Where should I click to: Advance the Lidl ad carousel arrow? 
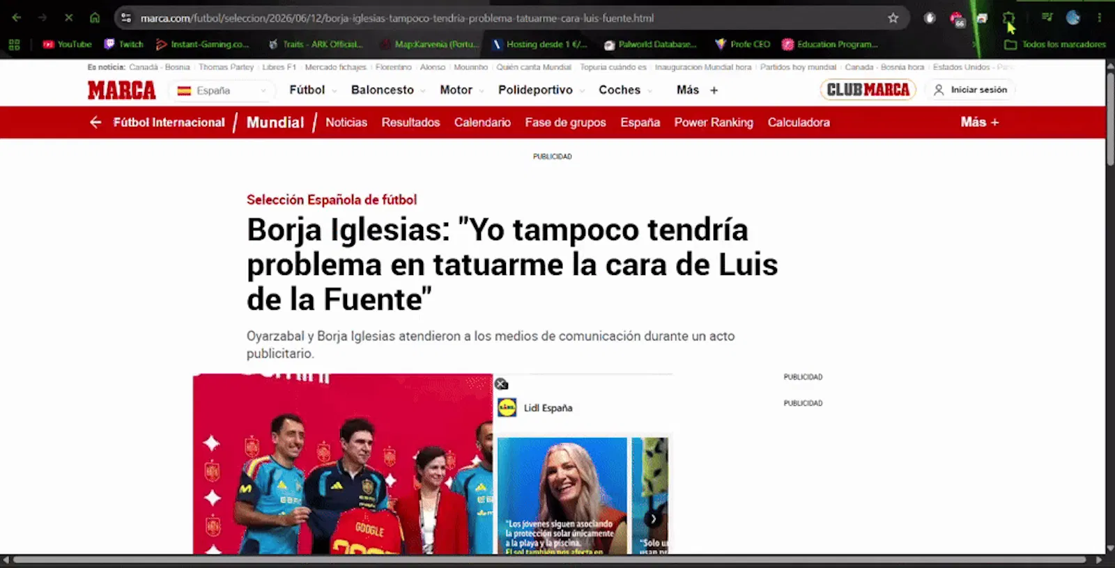[653, 519]
